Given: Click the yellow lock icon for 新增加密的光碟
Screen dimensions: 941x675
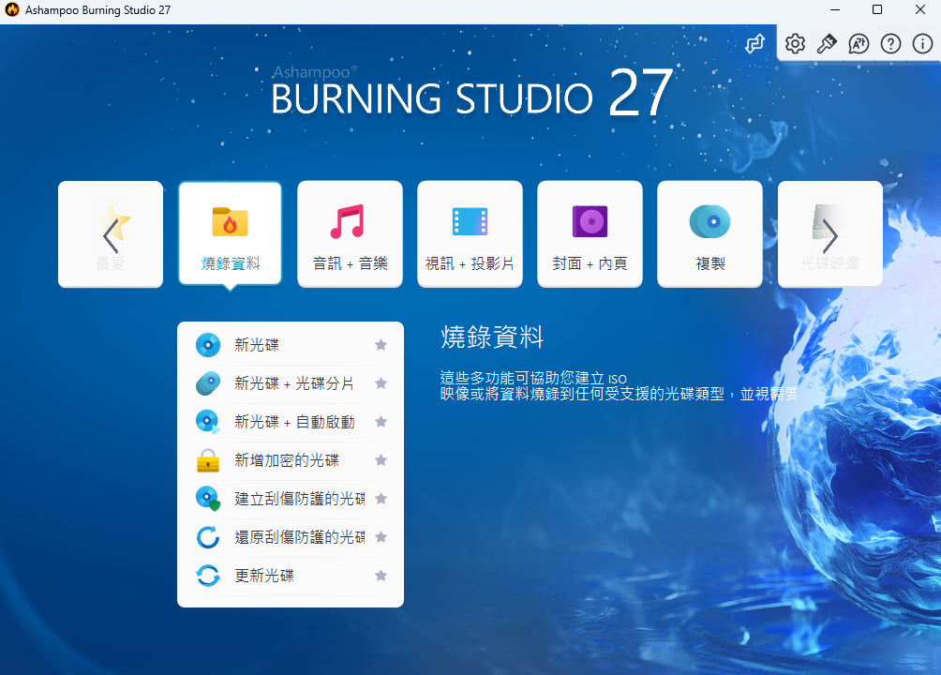Looking at the screenshot, I should (207, 459).
